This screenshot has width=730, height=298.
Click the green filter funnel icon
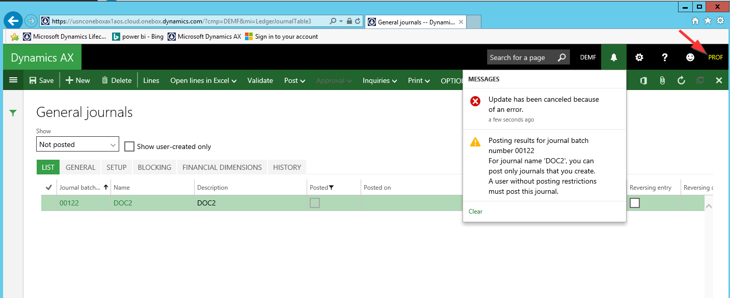coord(13,113)
